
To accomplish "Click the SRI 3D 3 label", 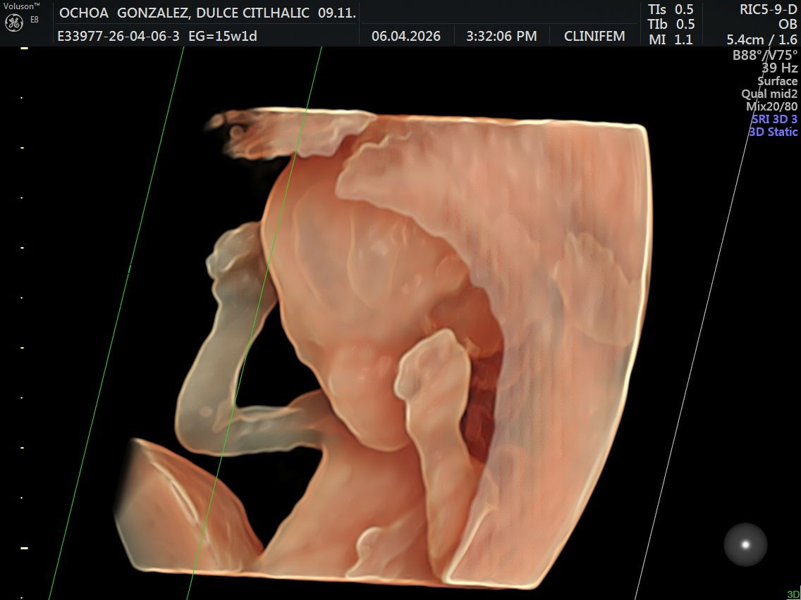I will pyautogui.click(x=774, y=119).
